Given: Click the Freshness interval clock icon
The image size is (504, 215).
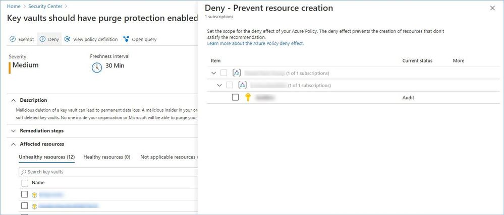Looking at the screenshot, I should coord(96,67).
